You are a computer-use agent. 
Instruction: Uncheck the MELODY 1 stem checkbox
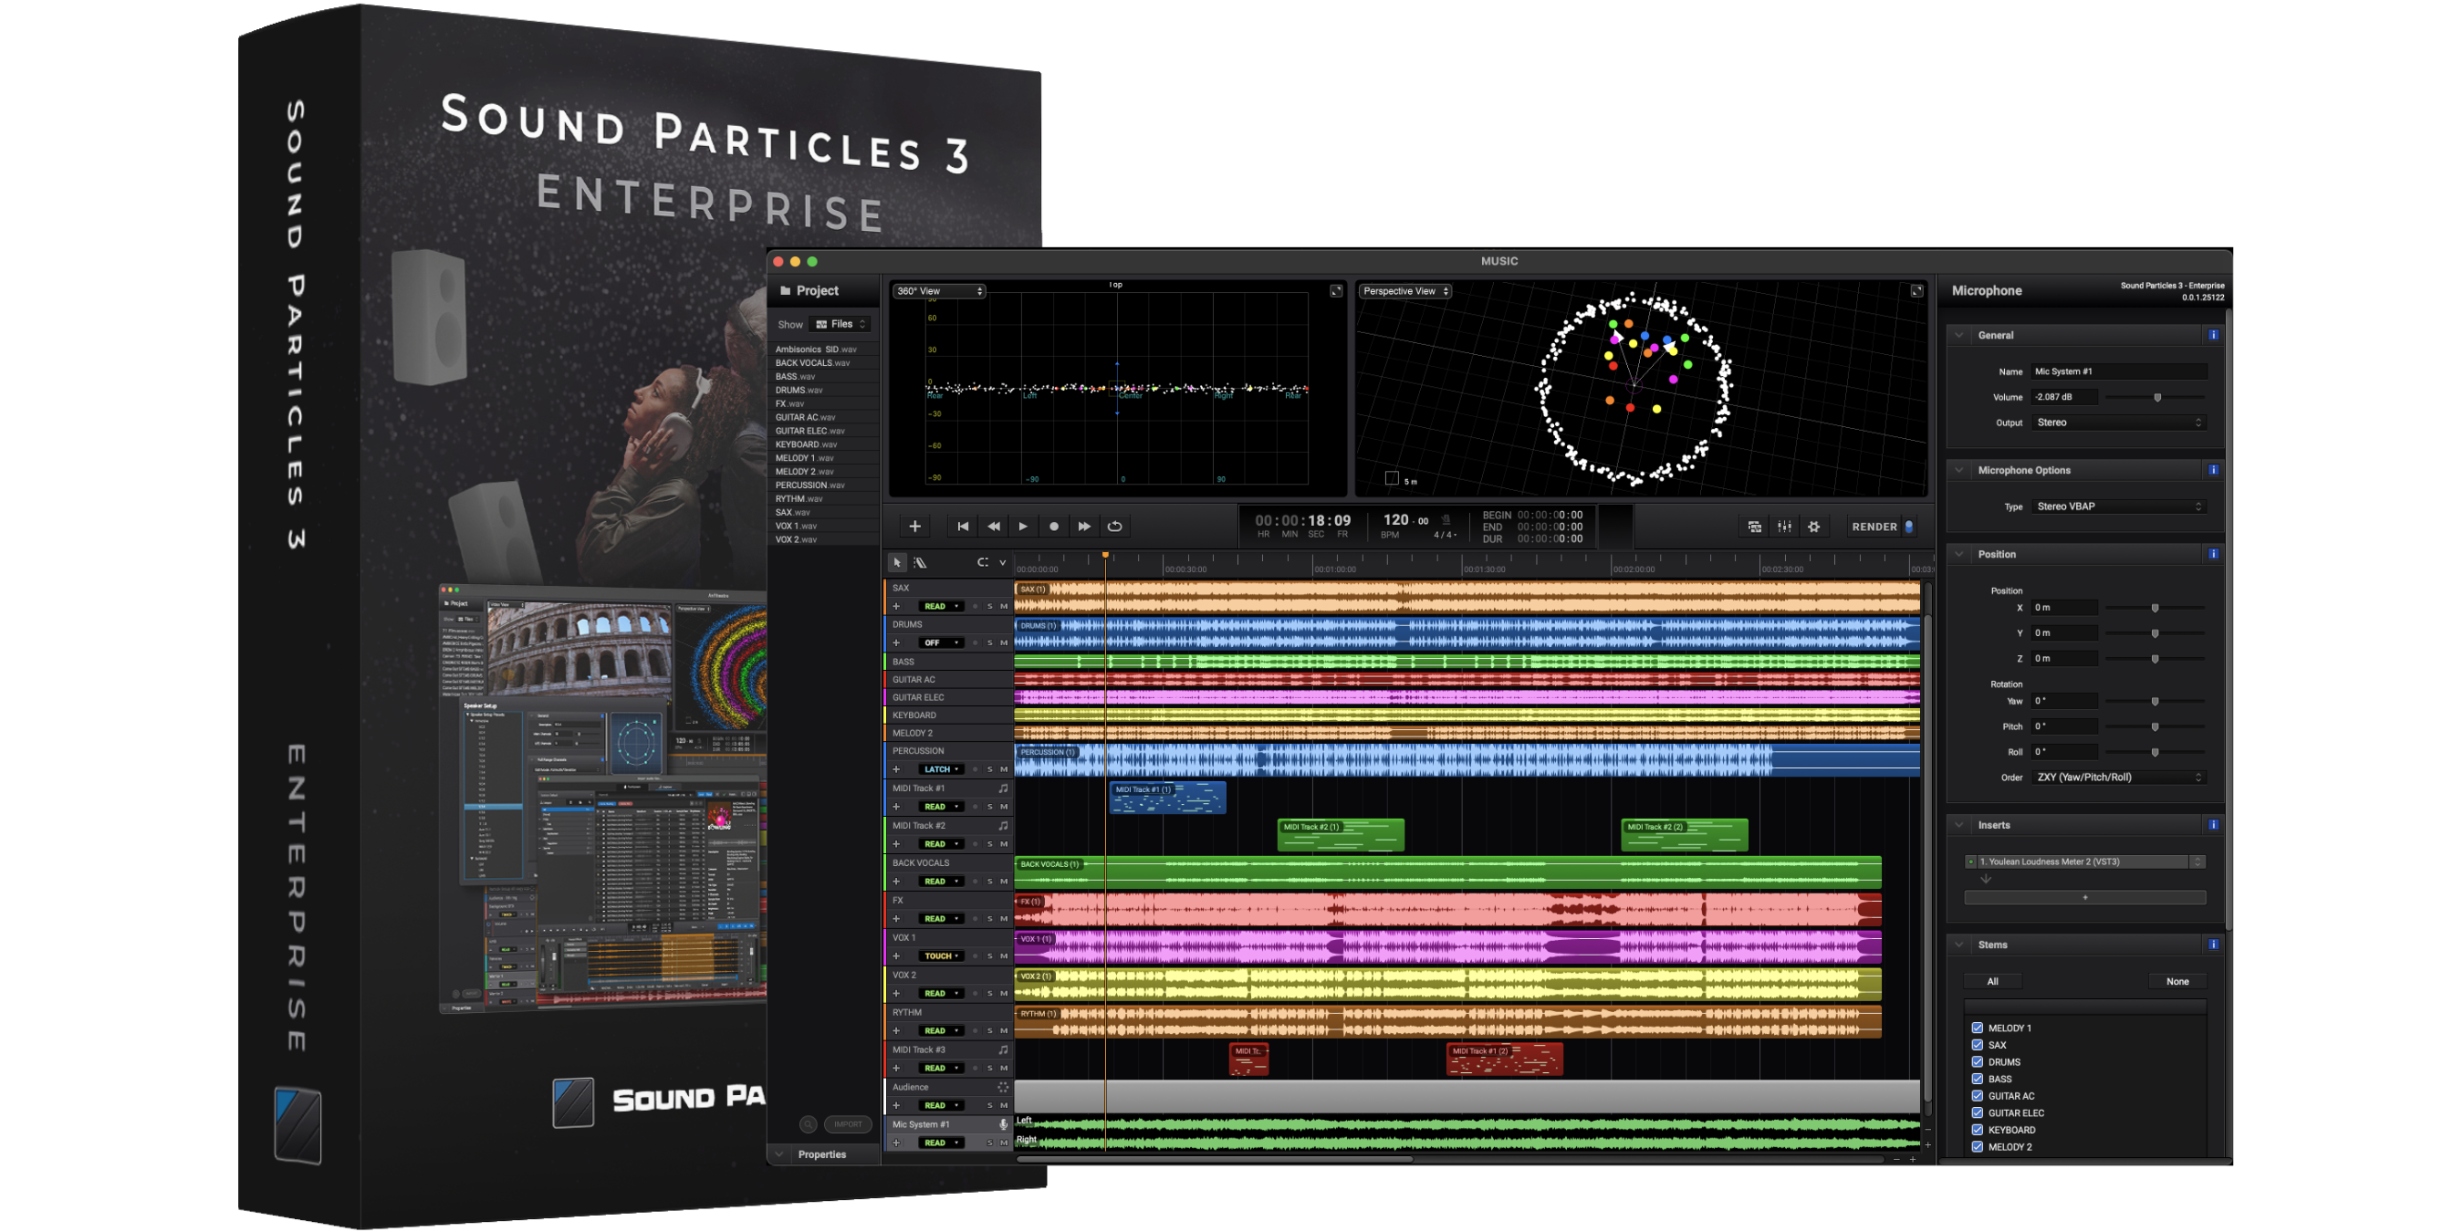(x=1977, y=1028)
